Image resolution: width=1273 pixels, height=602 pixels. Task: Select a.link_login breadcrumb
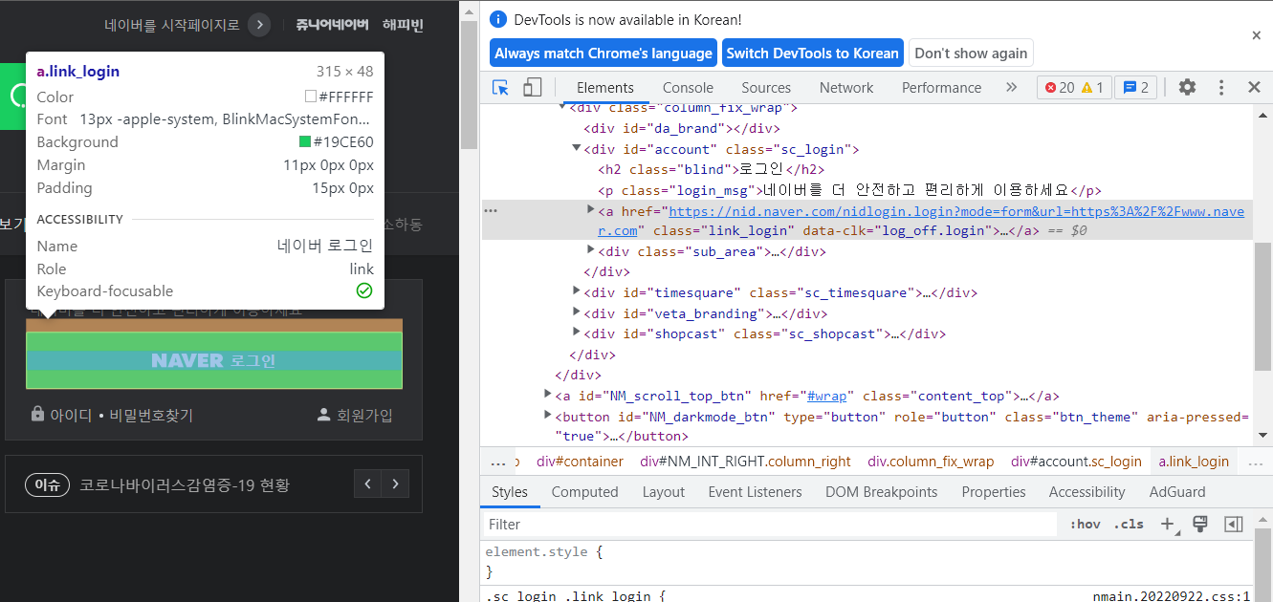(1194, 462)
